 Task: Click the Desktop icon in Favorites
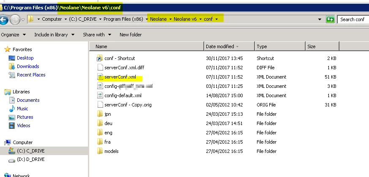[12, 58]
